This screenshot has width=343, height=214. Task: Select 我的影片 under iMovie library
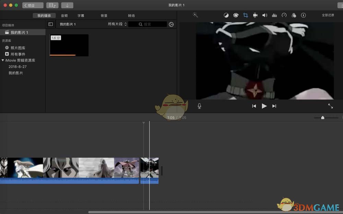[x=15, y=73]
